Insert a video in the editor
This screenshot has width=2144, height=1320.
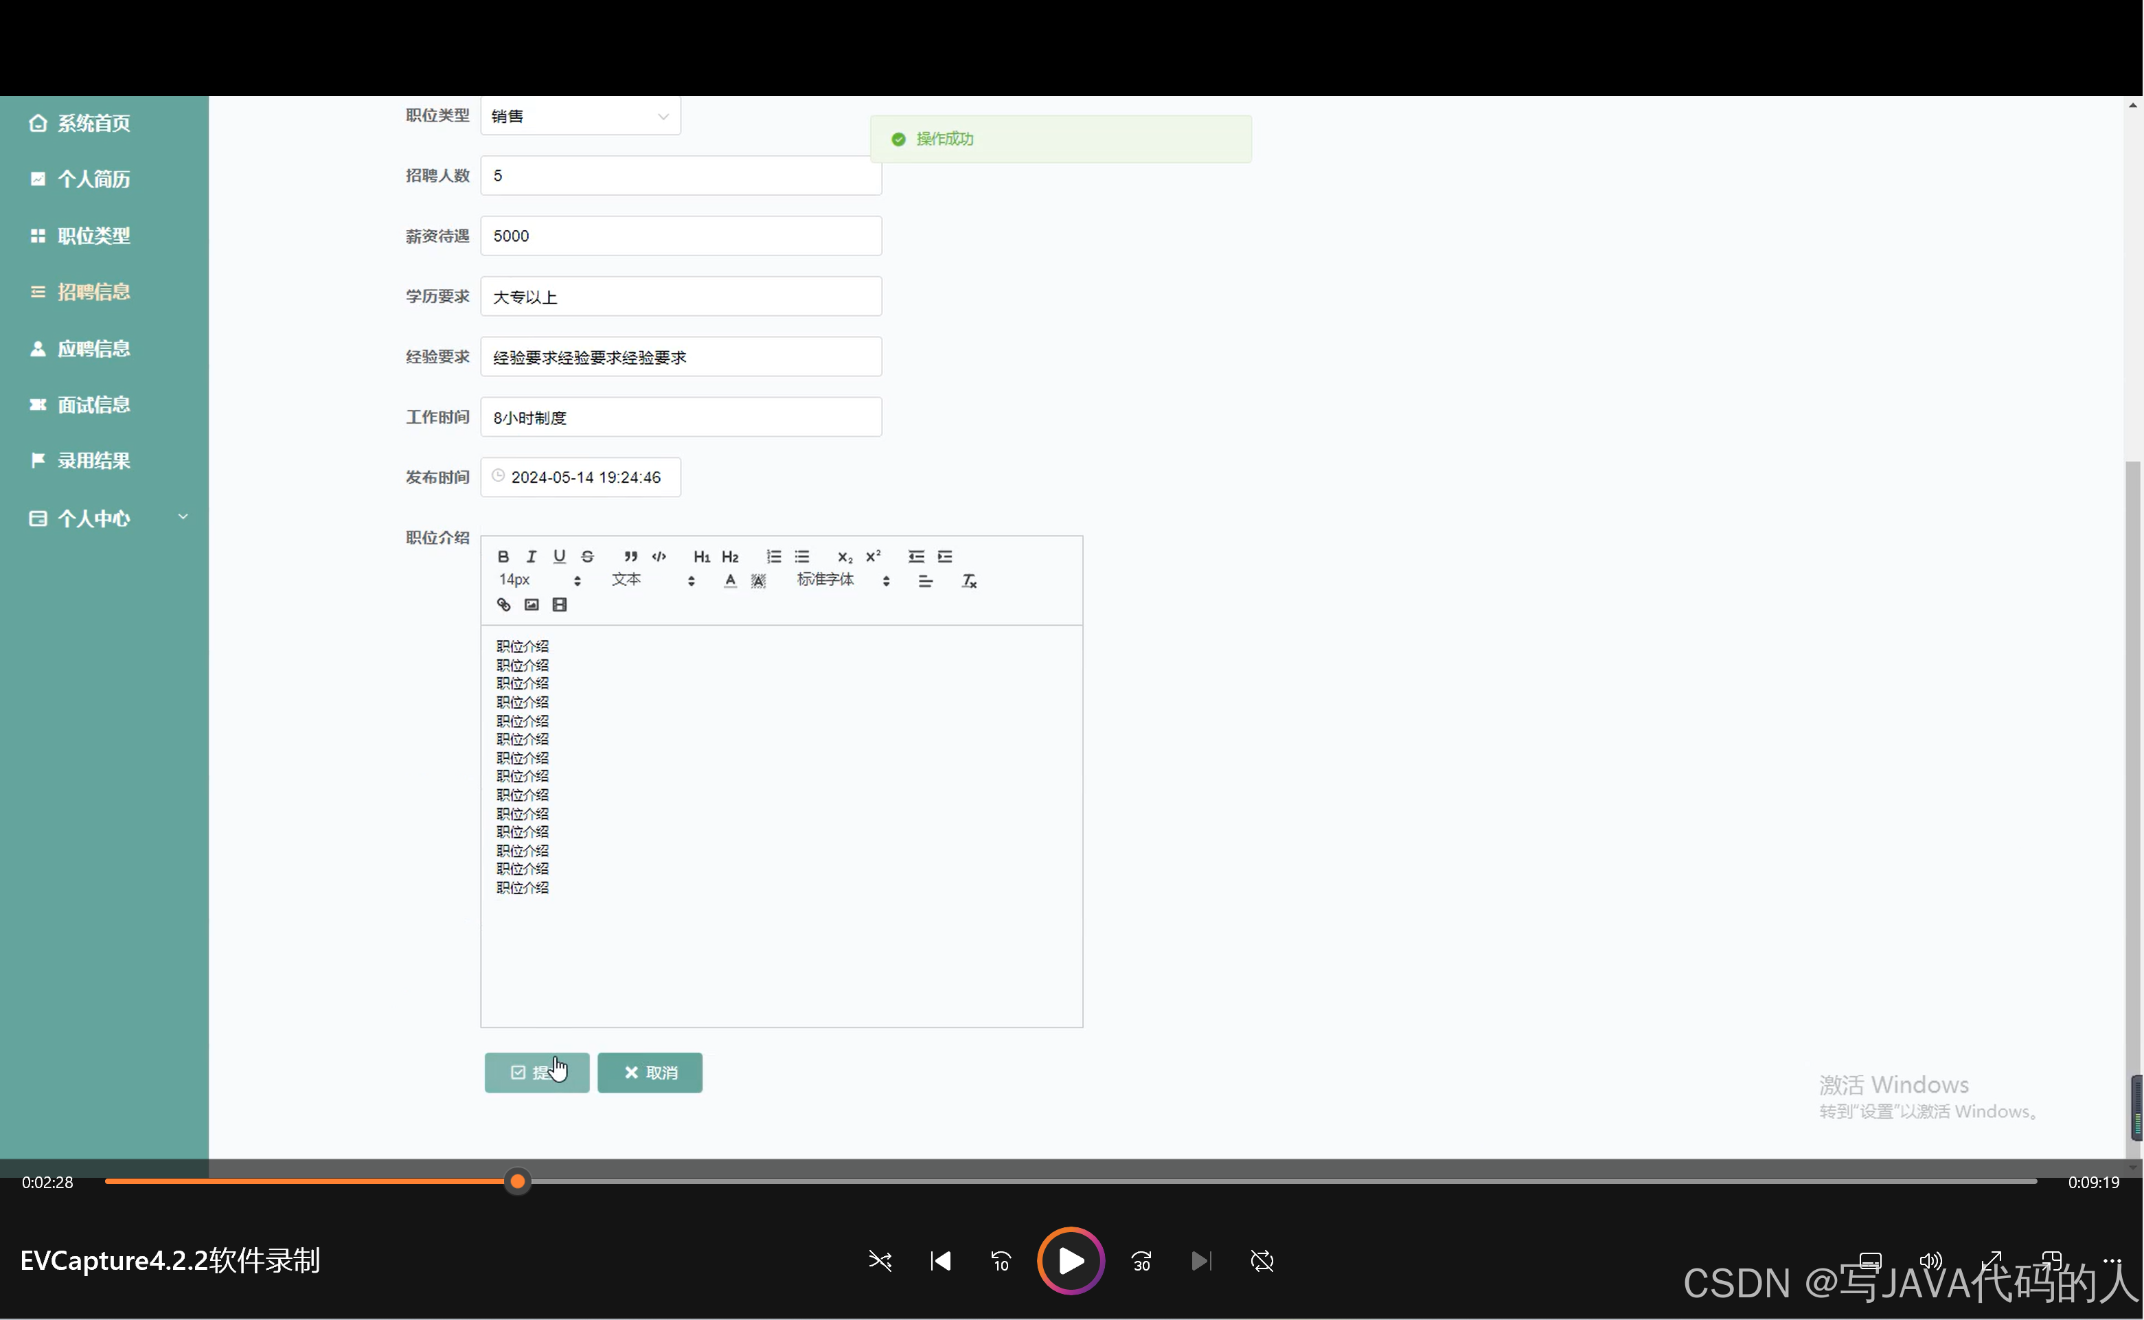(x=560, y=604)
